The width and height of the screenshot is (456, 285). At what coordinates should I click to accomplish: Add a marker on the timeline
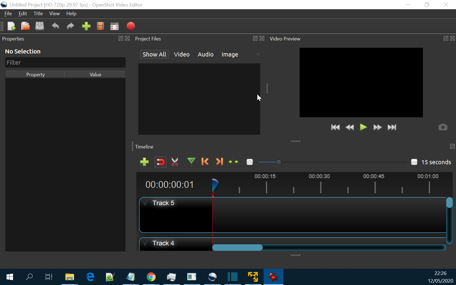click(191, 162)
